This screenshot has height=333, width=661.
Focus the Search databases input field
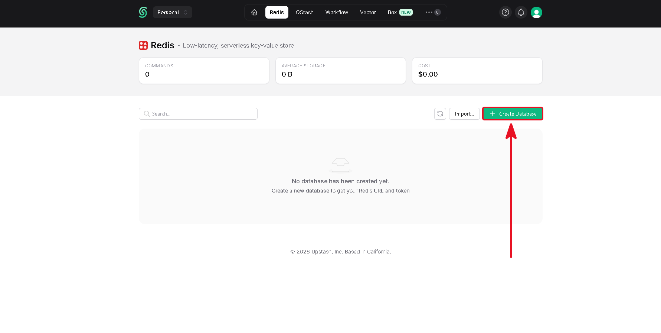(198, 114)
